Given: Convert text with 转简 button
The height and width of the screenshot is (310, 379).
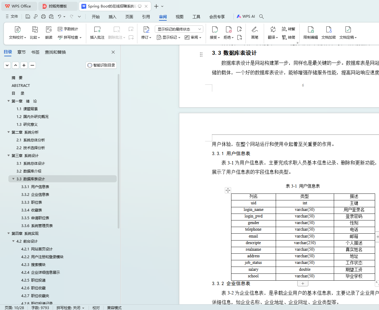Looking at the screenshot, I should pyautogui.click(x=288, y=37).
